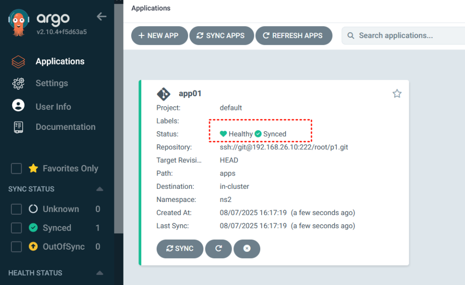Tick the Unknown sync status checkbox
This screenshot has width=465, height=285.
(16, 209)
